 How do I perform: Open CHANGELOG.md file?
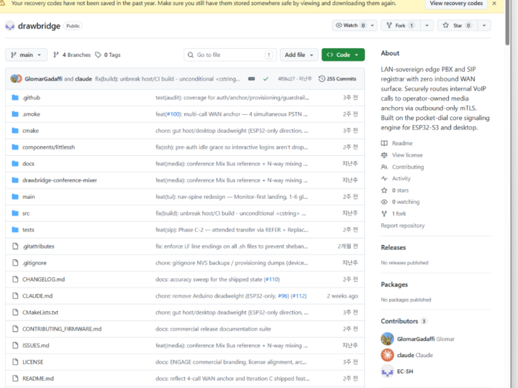pyautogui.click(x=43, y=280)
